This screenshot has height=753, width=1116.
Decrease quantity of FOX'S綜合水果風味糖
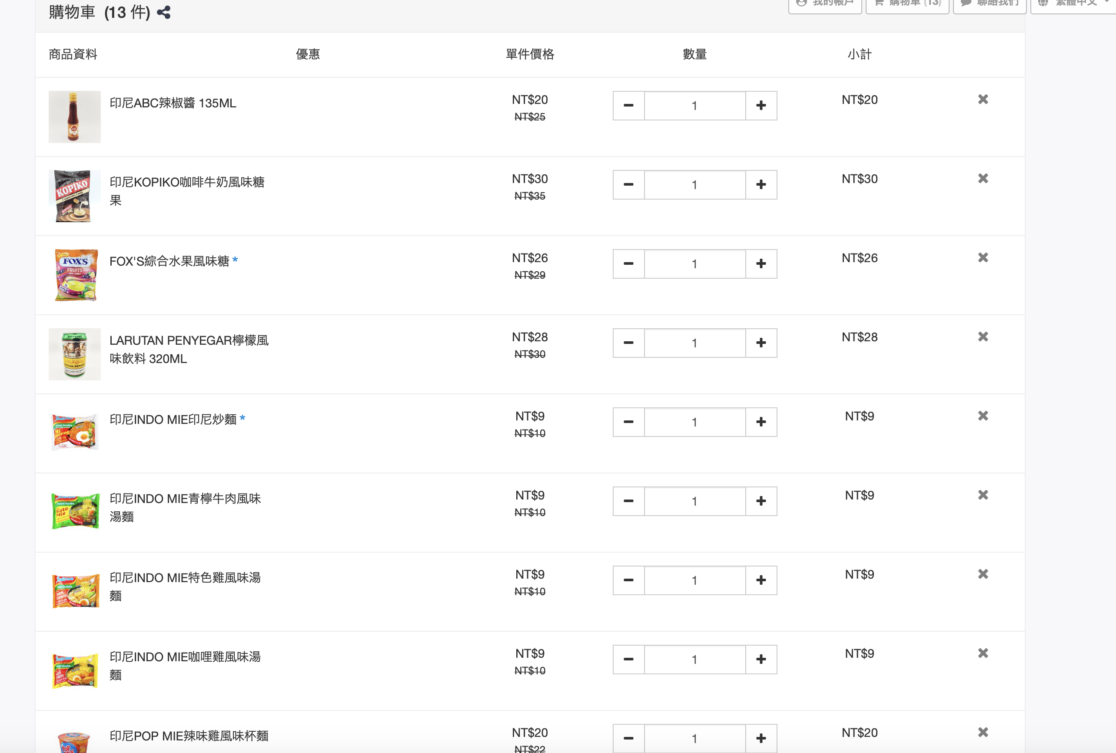tap(628, 263)
